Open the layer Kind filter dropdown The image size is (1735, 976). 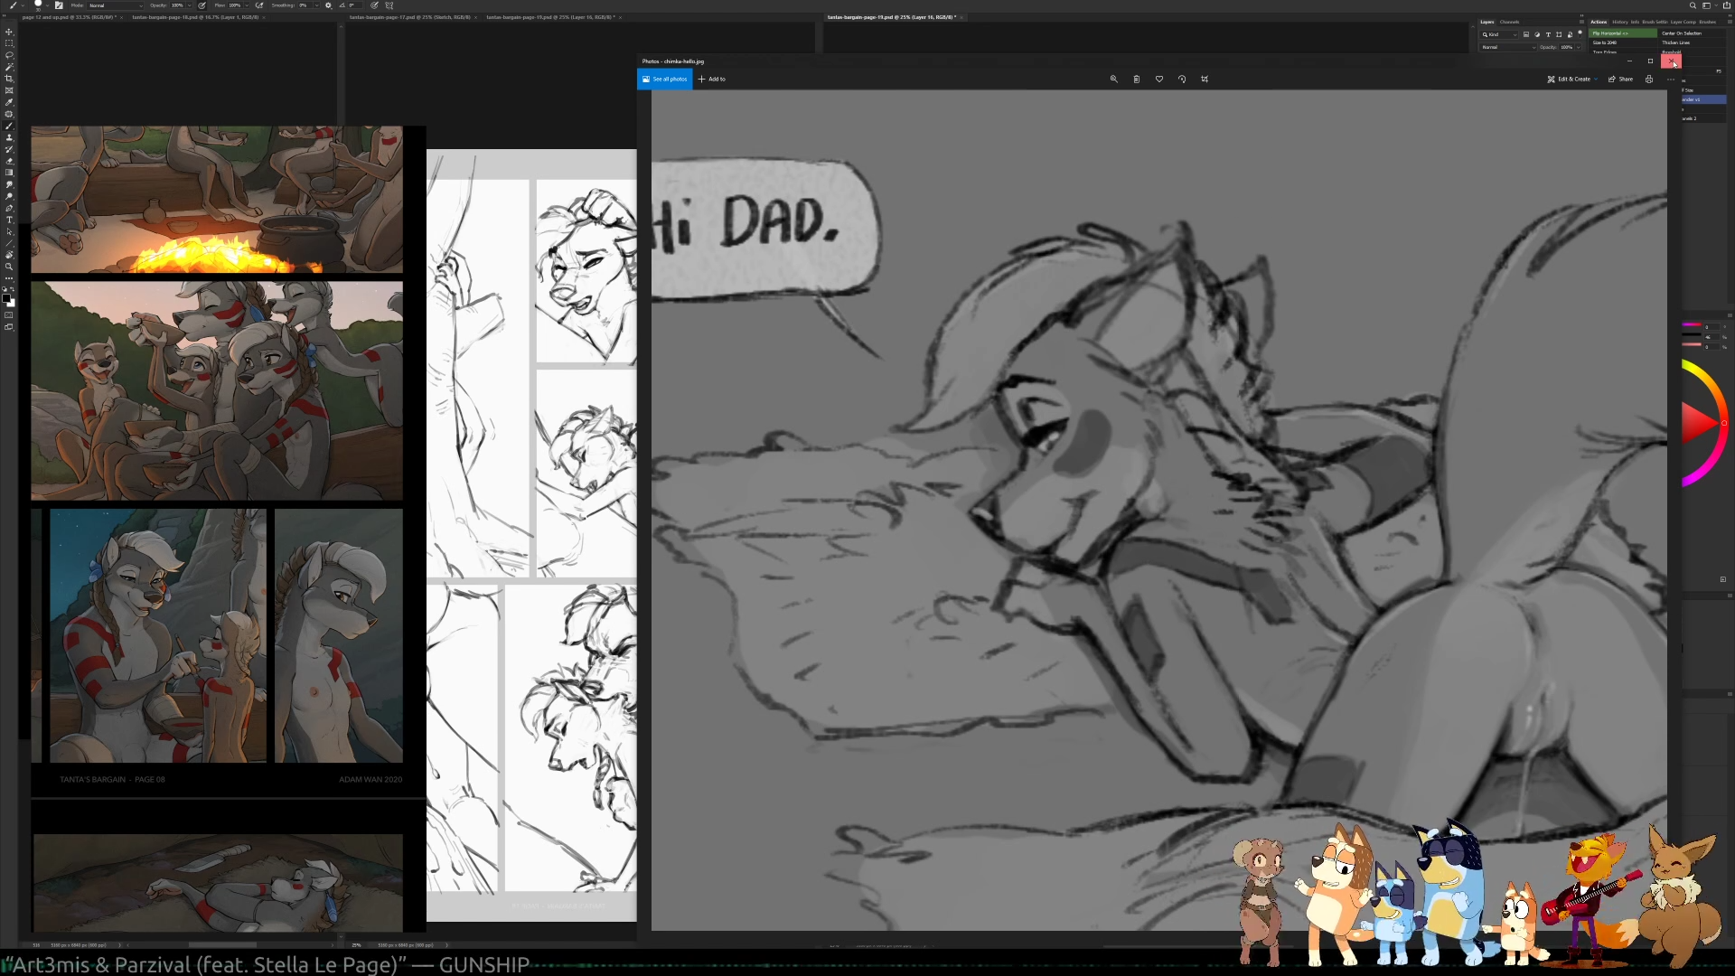[x=1498, y=34]
